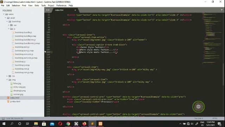The image size is (225, 127).
Task: Launch Google Chrome from the taskbar
Action: [x=68, y=124]
